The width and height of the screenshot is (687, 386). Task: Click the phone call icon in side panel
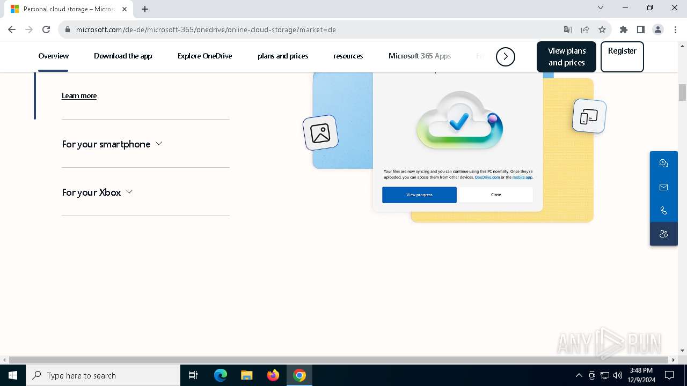tap(663, 211)
